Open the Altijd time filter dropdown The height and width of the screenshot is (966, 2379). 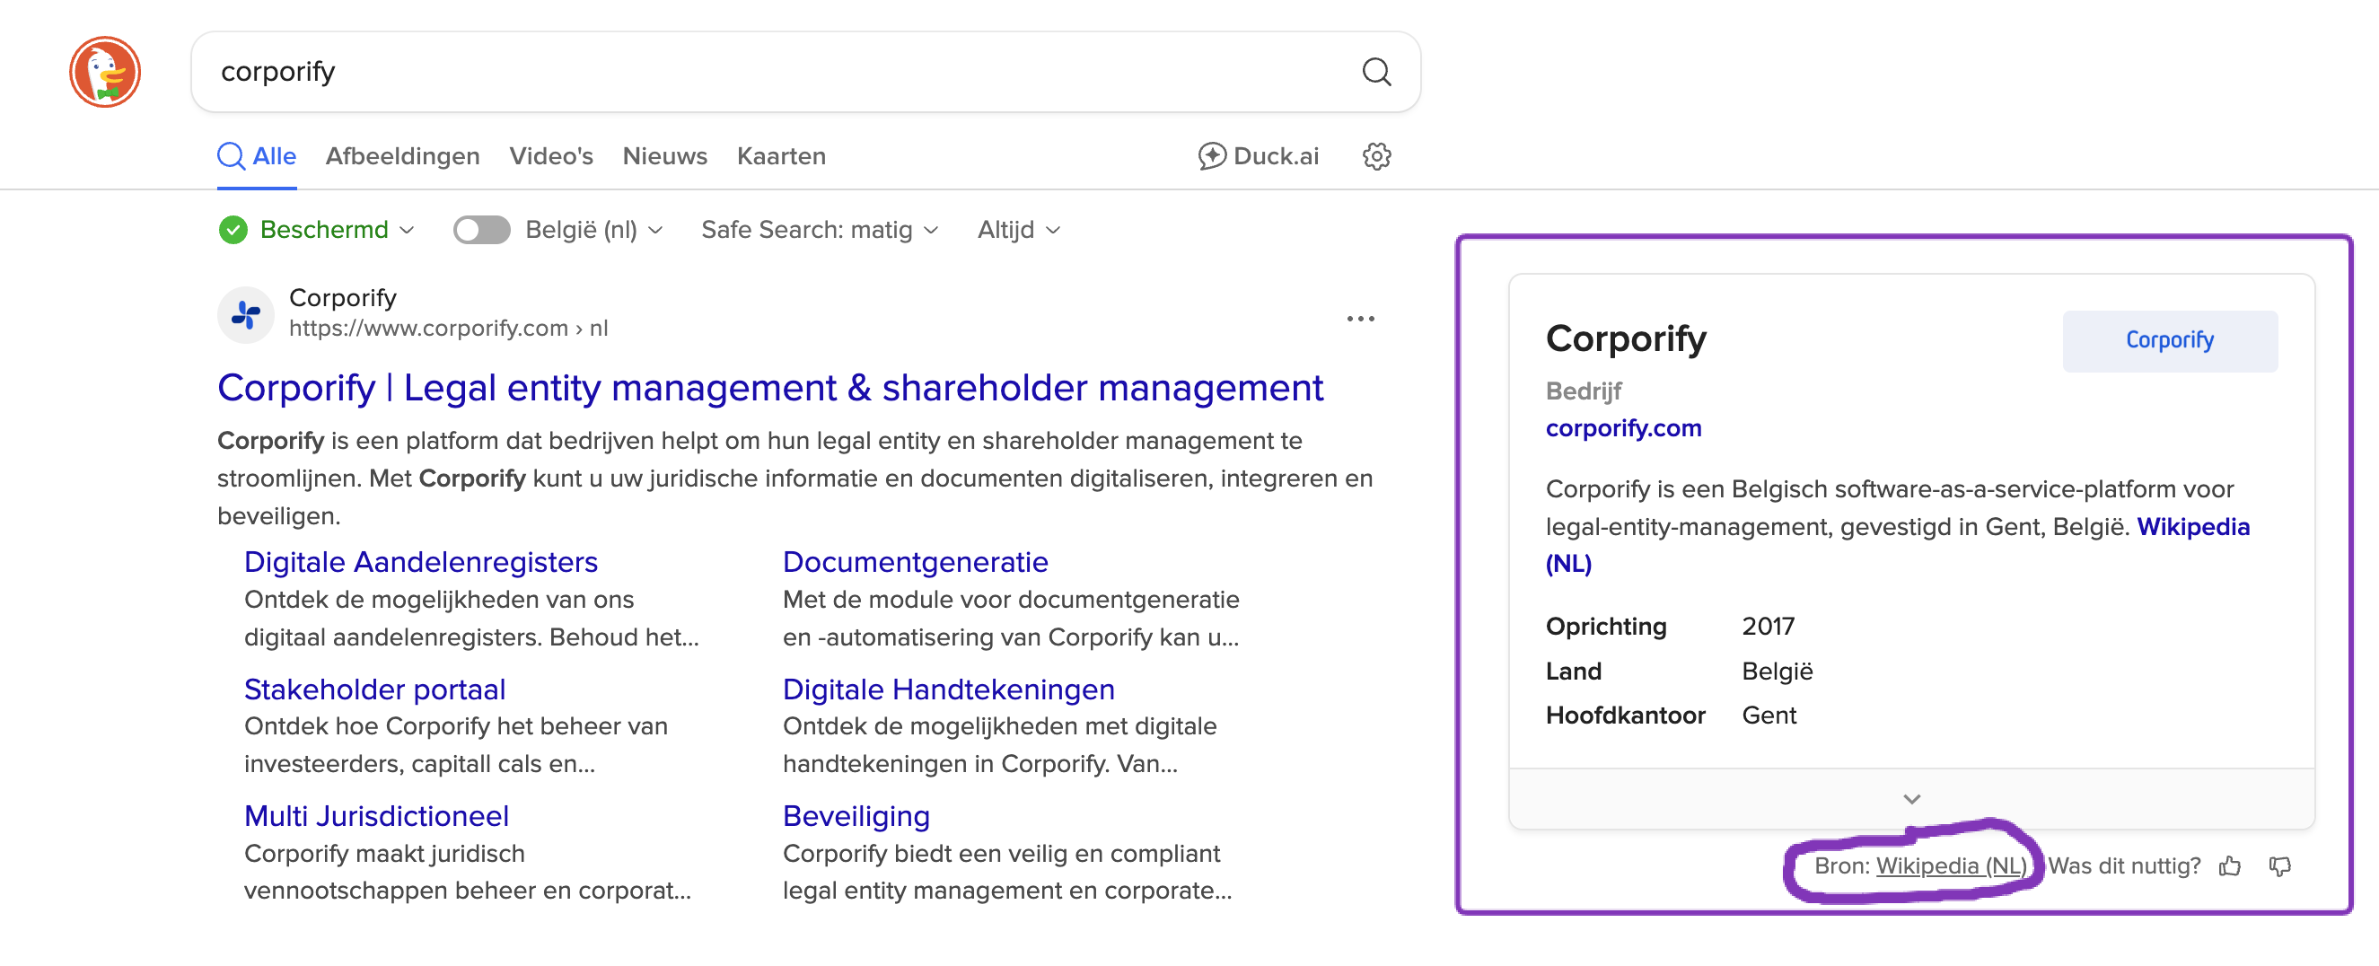pyautogui.click(x=1019, y=230)
